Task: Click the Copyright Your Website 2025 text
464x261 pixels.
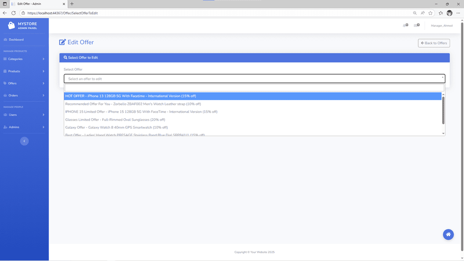Action: point(255,252)
